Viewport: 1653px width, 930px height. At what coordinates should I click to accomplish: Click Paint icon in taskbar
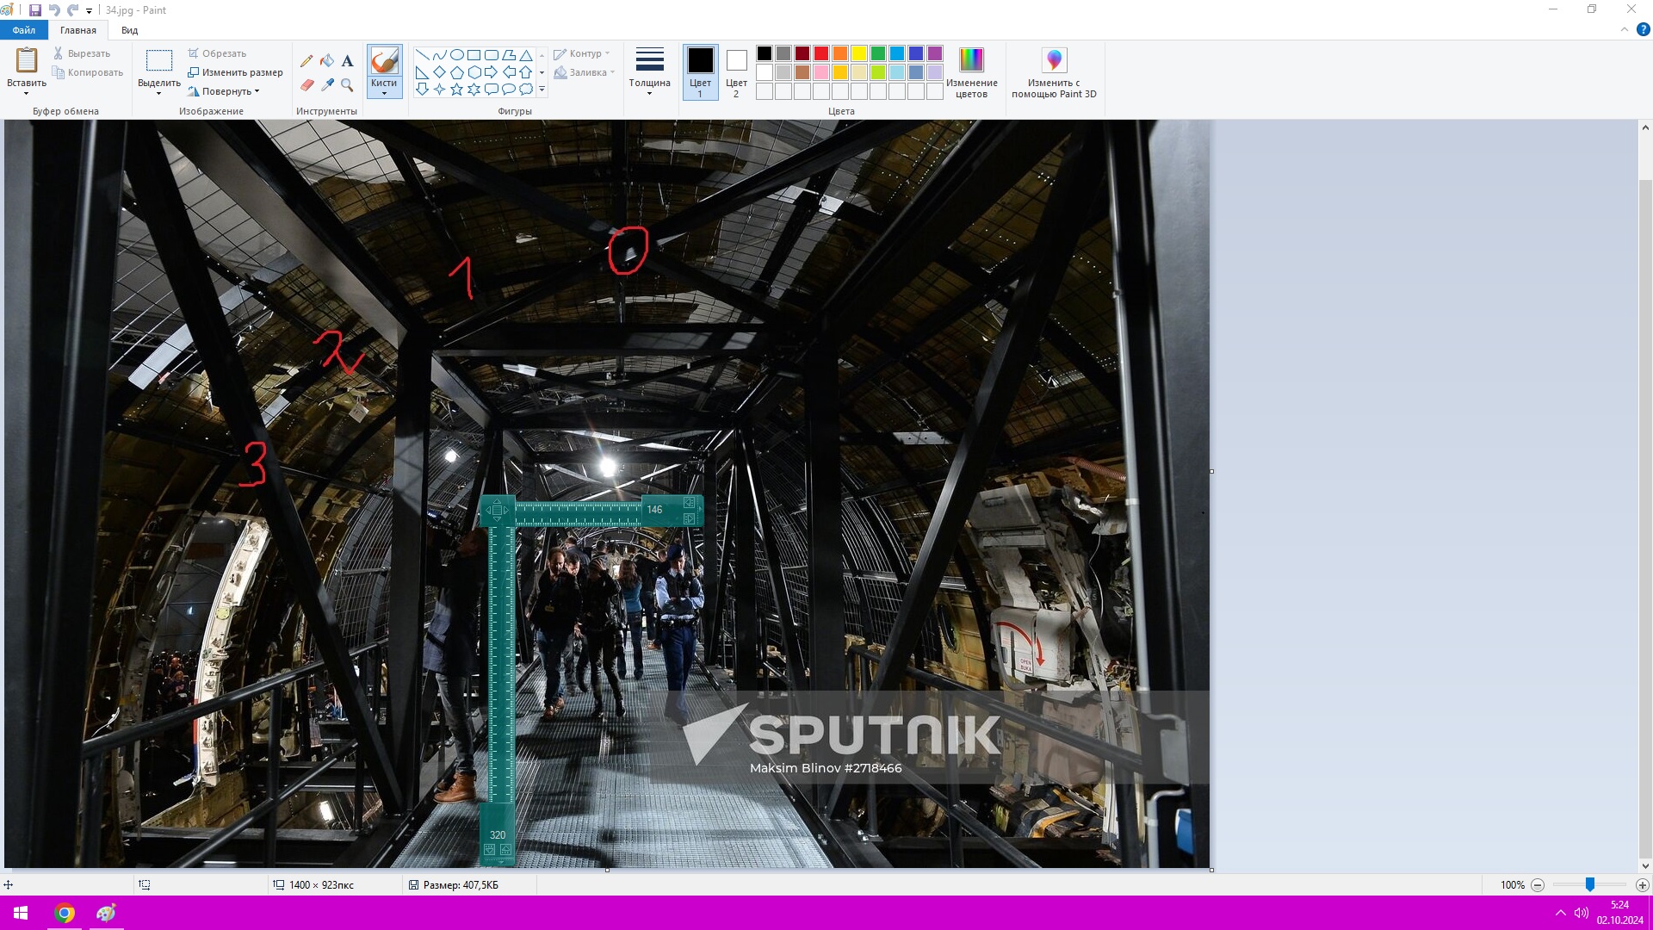(106, 913)
